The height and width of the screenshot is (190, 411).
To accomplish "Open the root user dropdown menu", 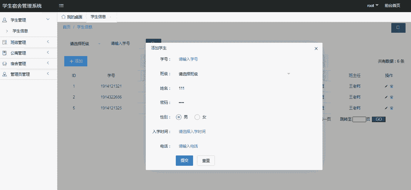I will click(x=373, y=6).
